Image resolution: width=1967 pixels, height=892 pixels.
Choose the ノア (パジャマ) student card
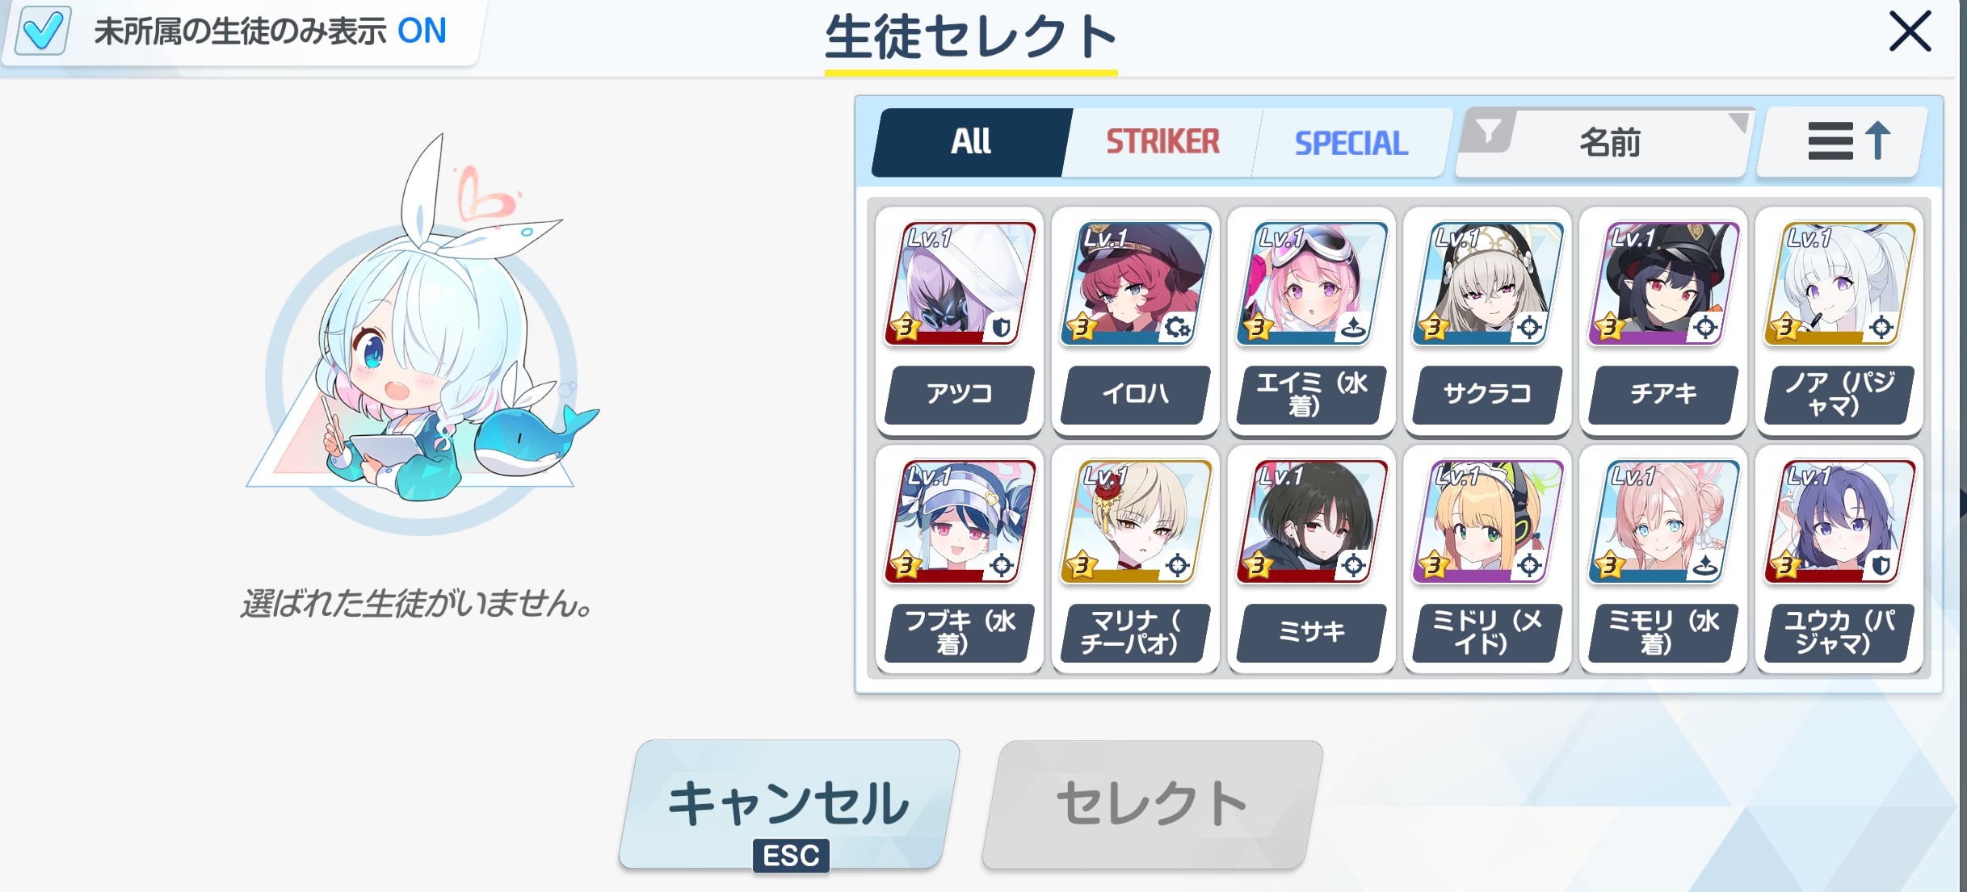pyautogui.click(x=1839, y=321)
